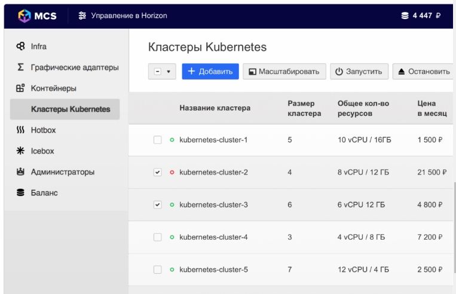This screenshot has height=294, width=456.
Task: Click the Контейнеры sidebar icon
Action: [20, 88]
